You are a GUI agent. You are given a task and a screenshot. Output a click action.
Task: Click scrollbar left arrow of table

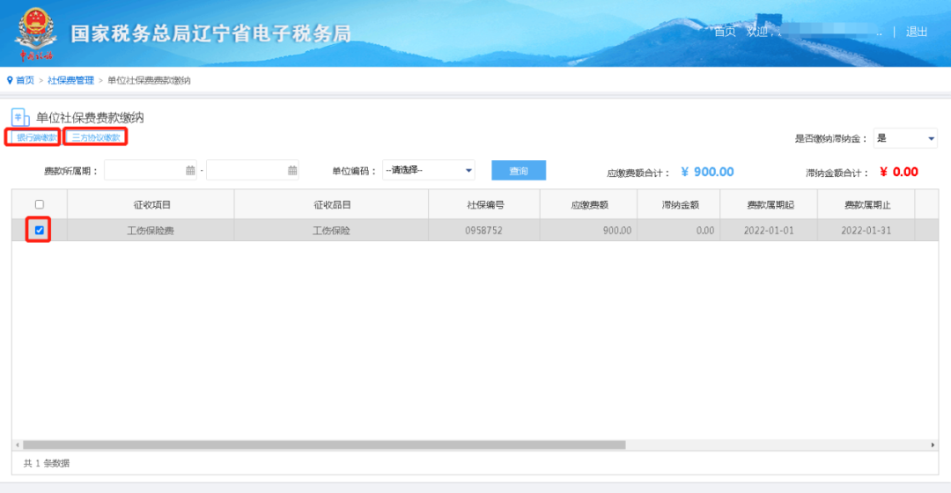(17, 445)
